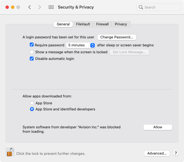Switch to the FileVault tab

tap(83, 24)
